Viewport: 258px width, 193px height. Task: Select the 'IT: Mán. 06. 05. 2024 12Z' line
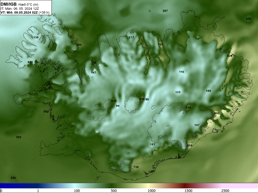(20, 9)
